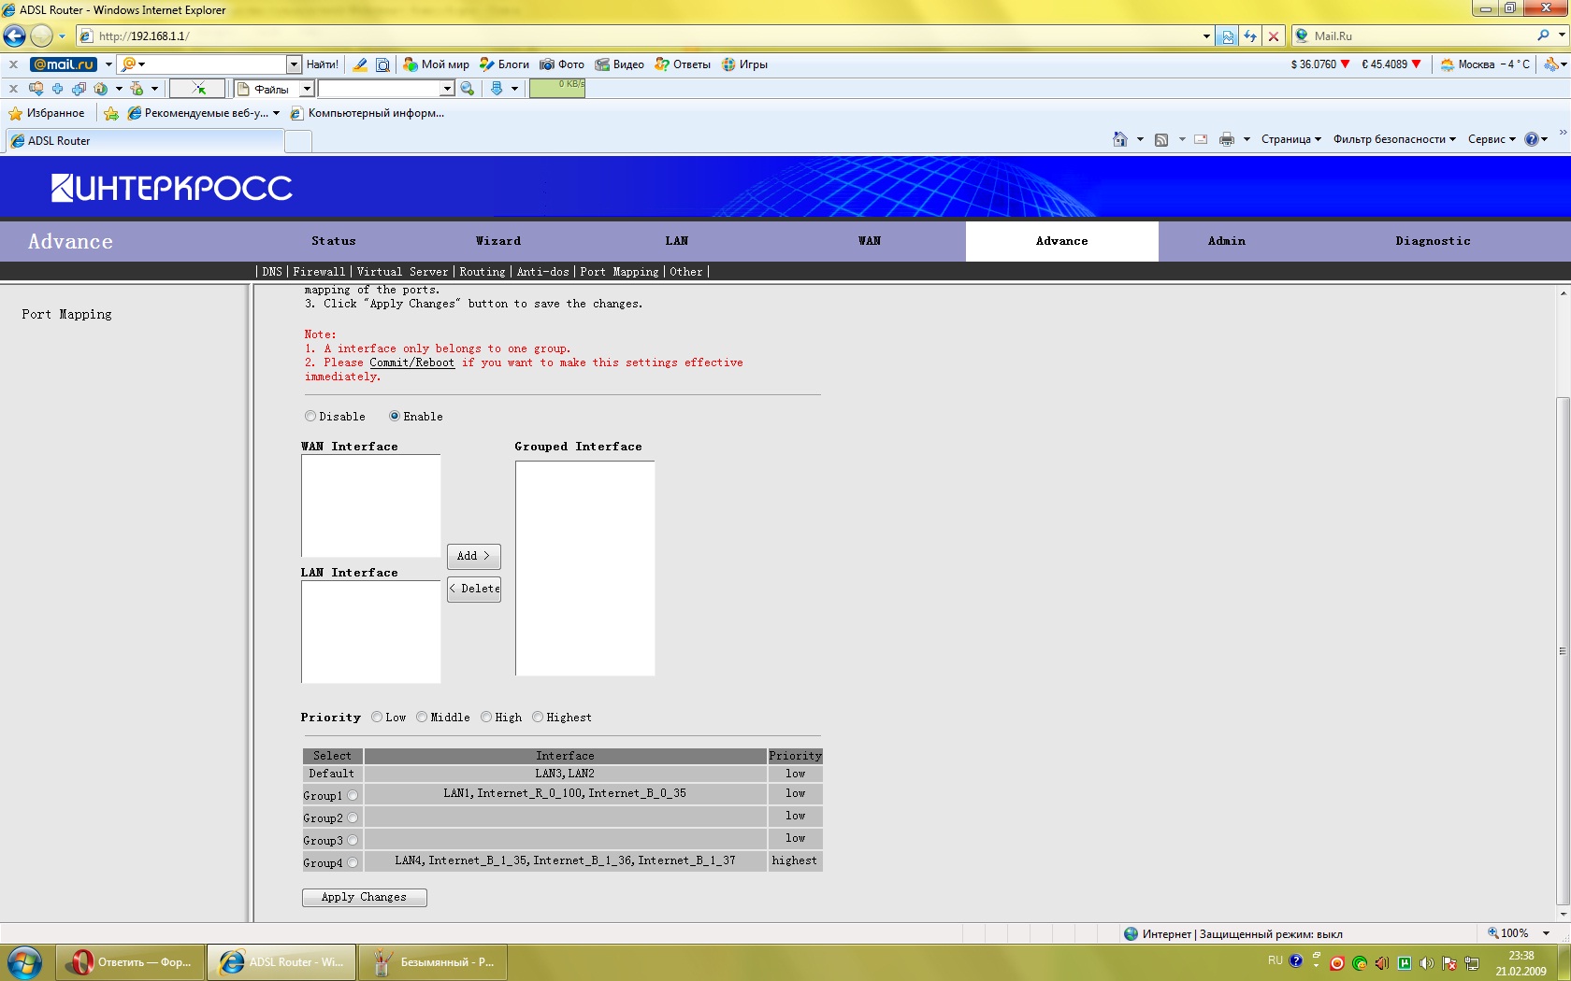Viewport: 1571px width, 981px height.
Task: Click the Compatibility View icon in address bar
Action: pos(1228,36)
